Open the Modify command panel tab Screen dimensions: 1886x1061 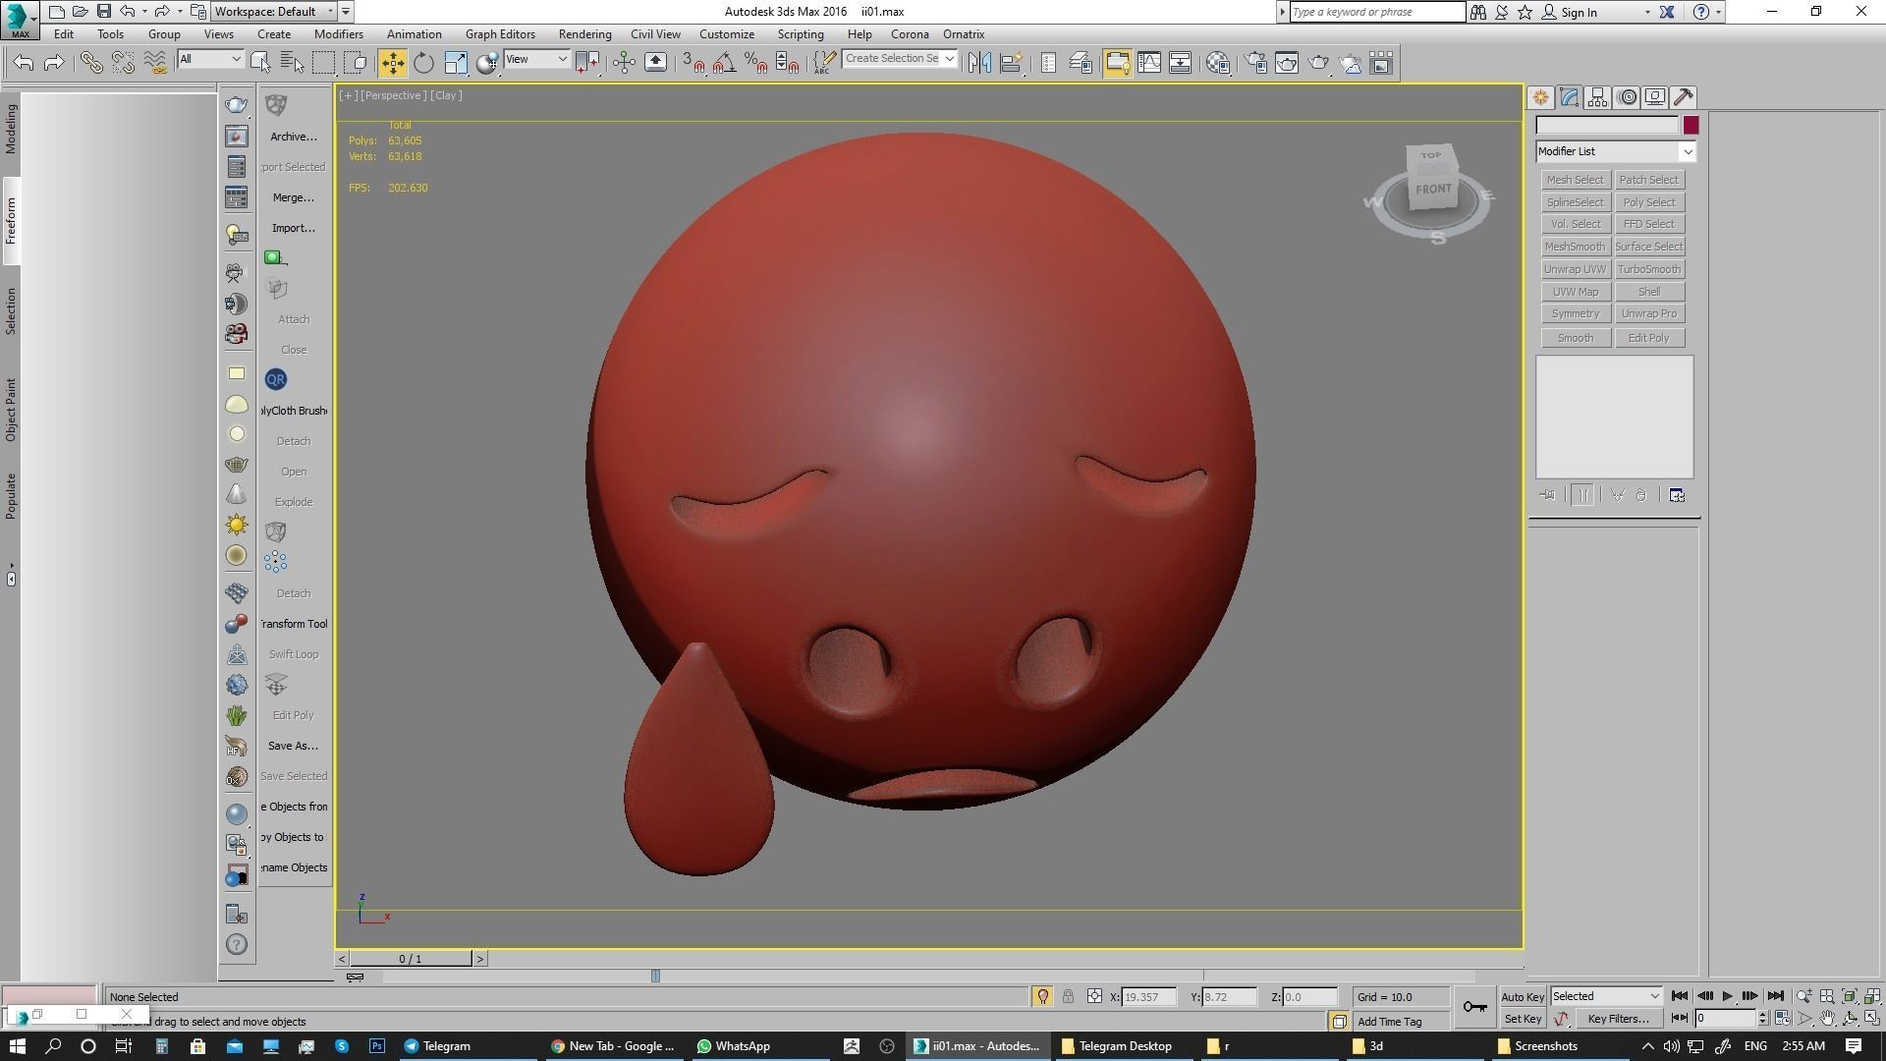pyautogui.click(x=1569, y=97)
